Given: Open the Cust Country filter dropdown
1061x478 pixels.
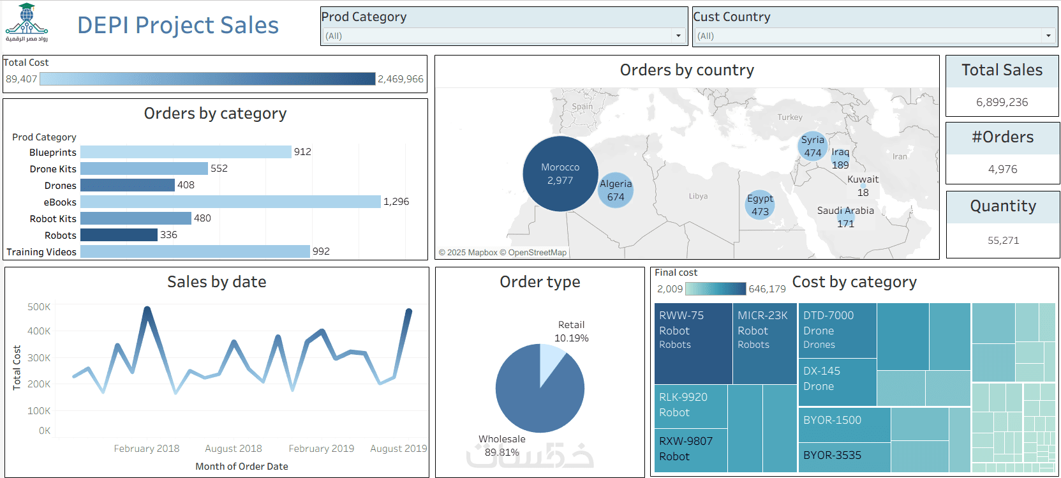Looking at the screenshot, I should tap(875, 36).
